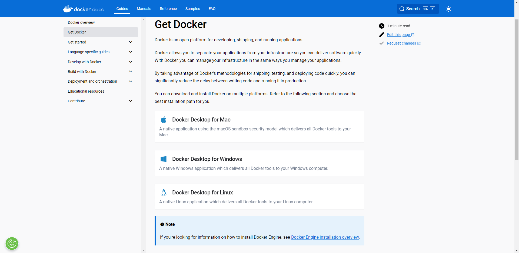Image resolution: width=519 pixels, height=253 pixels.
Task: Expand Develop with Docker chevron
Action: pos(131,62)
